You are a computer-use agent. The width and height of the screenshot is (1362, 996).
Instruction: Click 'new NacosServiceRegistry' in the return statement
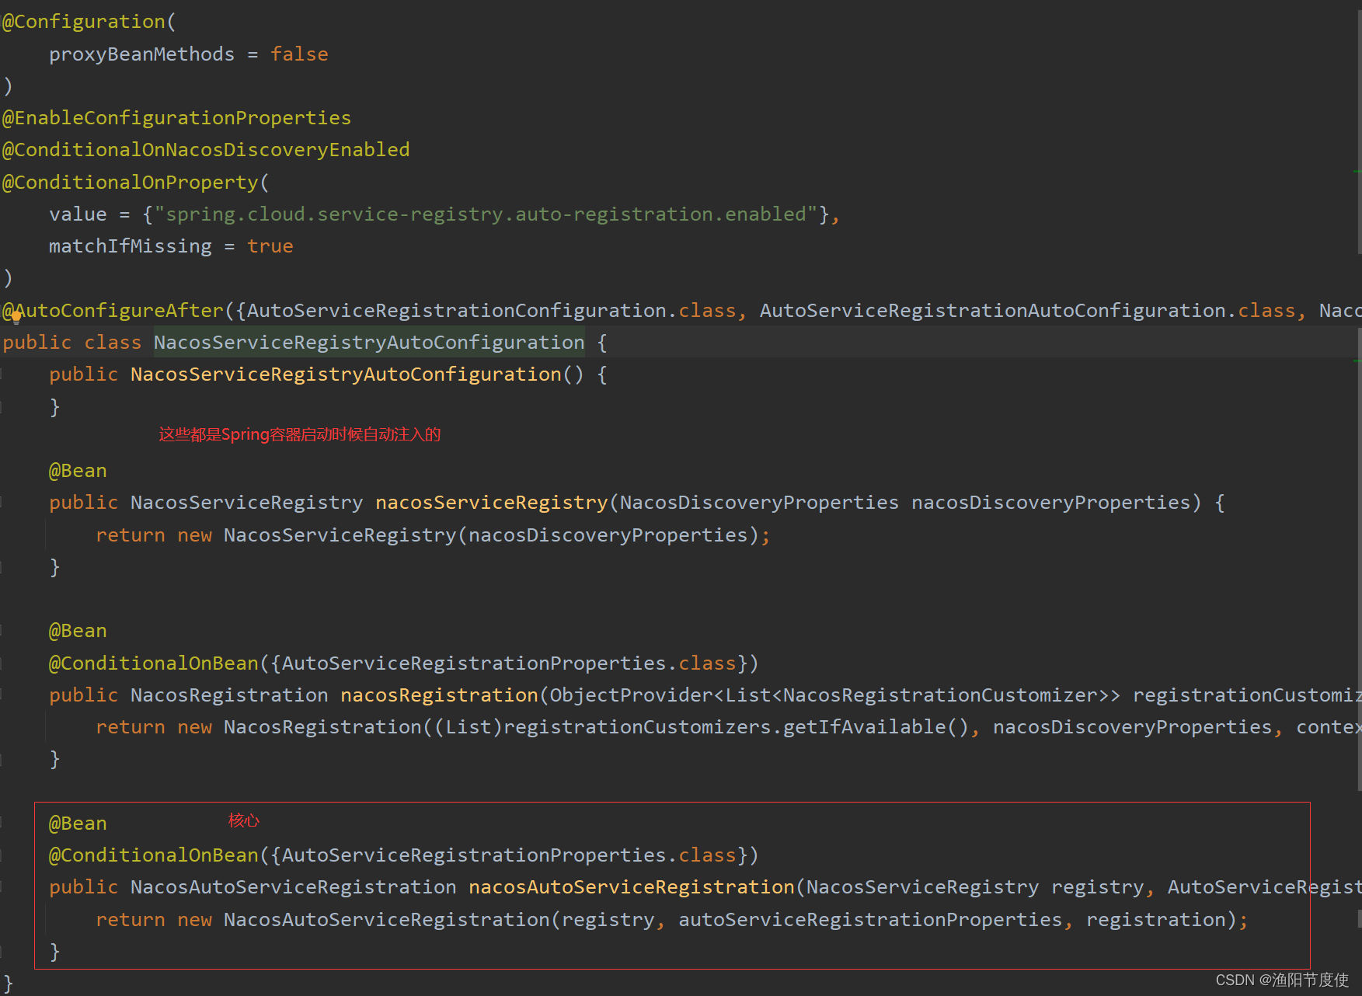[x=317, y=535]
